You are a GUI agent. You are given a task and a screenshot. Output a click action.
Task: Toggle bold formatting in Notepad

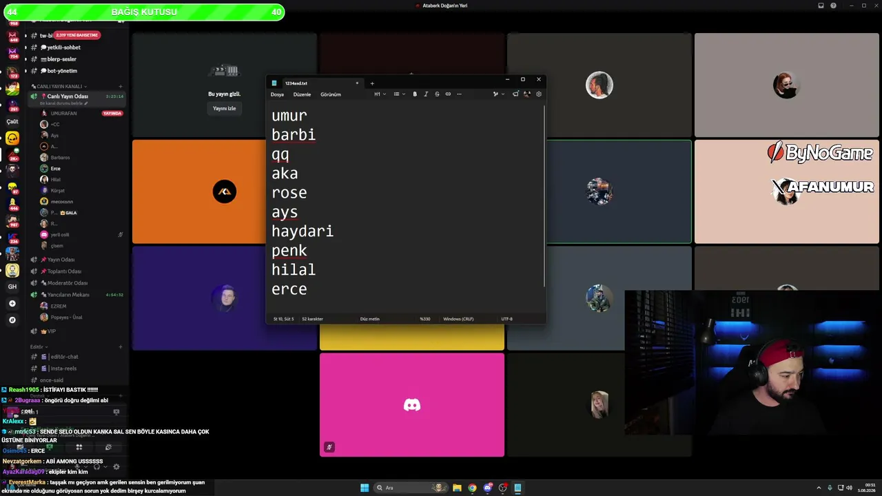click(415, 94)
